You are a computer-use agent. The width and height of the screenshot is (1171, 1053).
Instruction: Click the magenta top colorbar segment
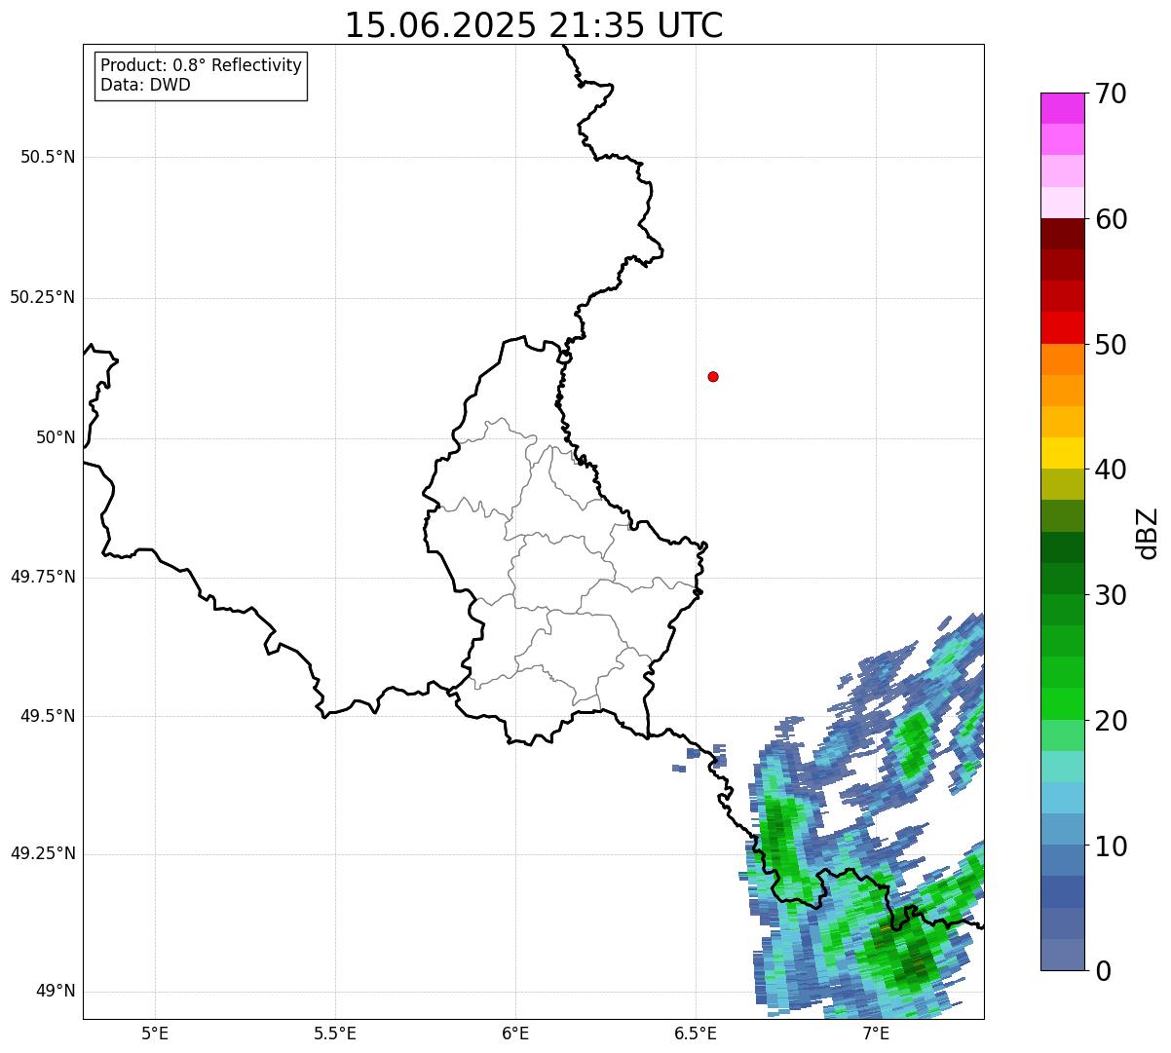[x=1062, y=108]
